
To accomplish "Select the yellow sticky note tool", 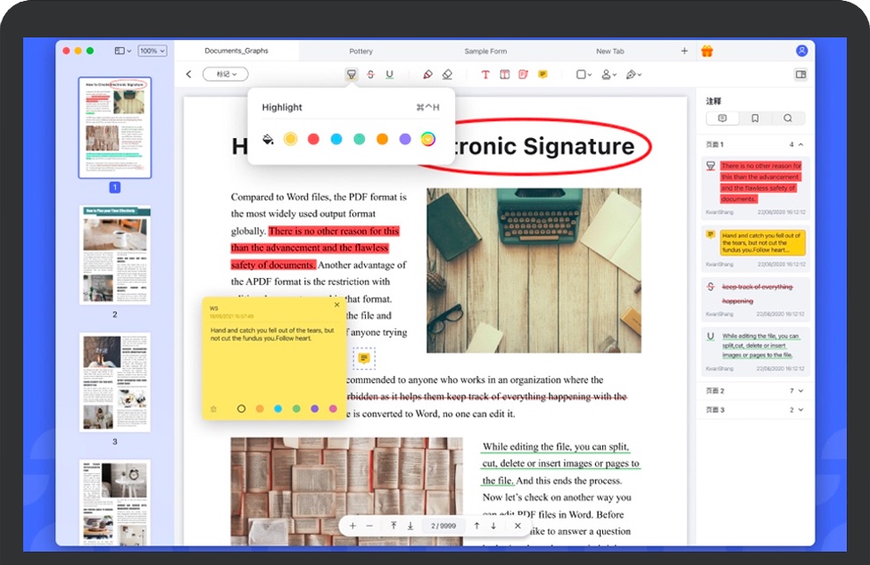I will [x=543, y=75].
